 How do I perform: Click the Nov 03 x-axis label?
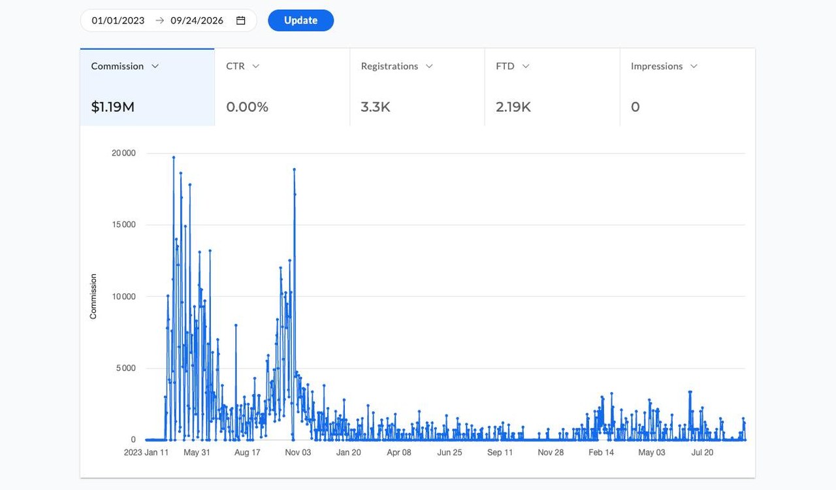tap(298, 452)
